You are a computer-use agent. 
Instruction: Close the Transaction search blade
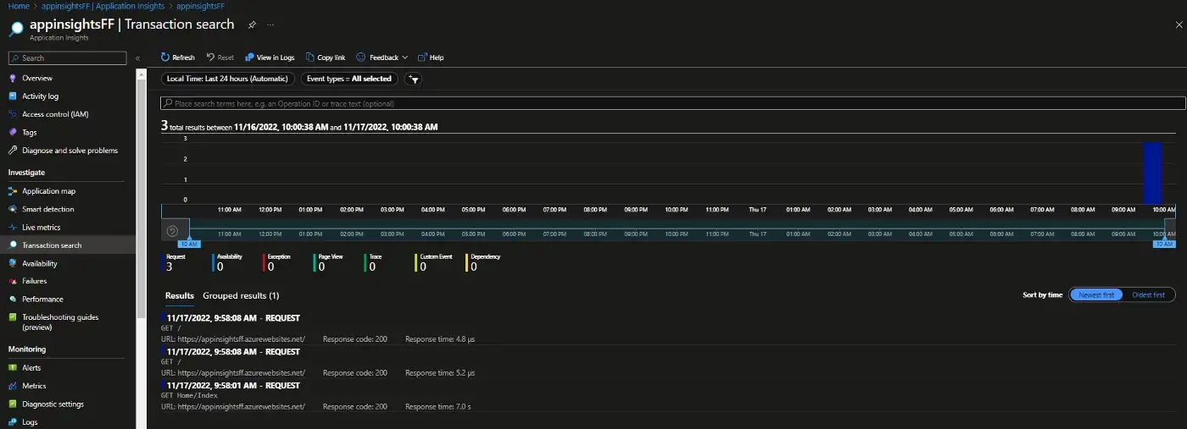point(1178,25)
